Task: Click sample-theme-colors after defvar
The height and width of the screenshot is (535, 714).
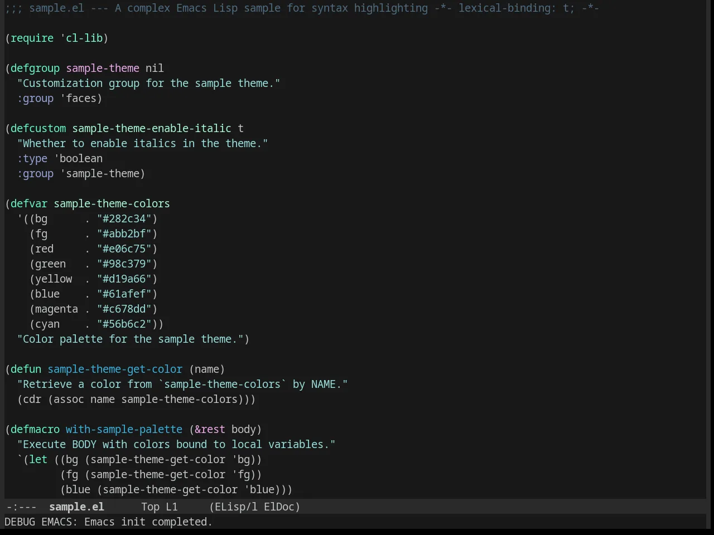Action: pos(112,203)
